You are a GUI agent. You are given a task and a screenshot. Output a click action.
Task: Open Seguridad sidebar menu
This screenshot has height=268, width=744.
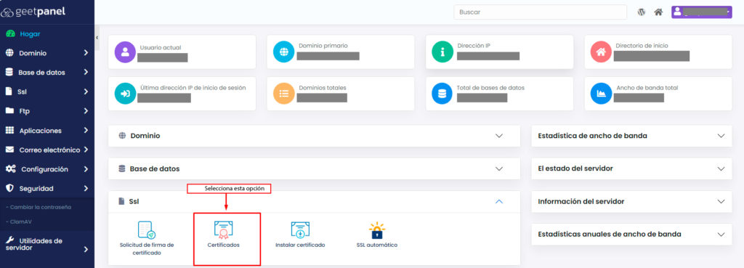[47, 188]
